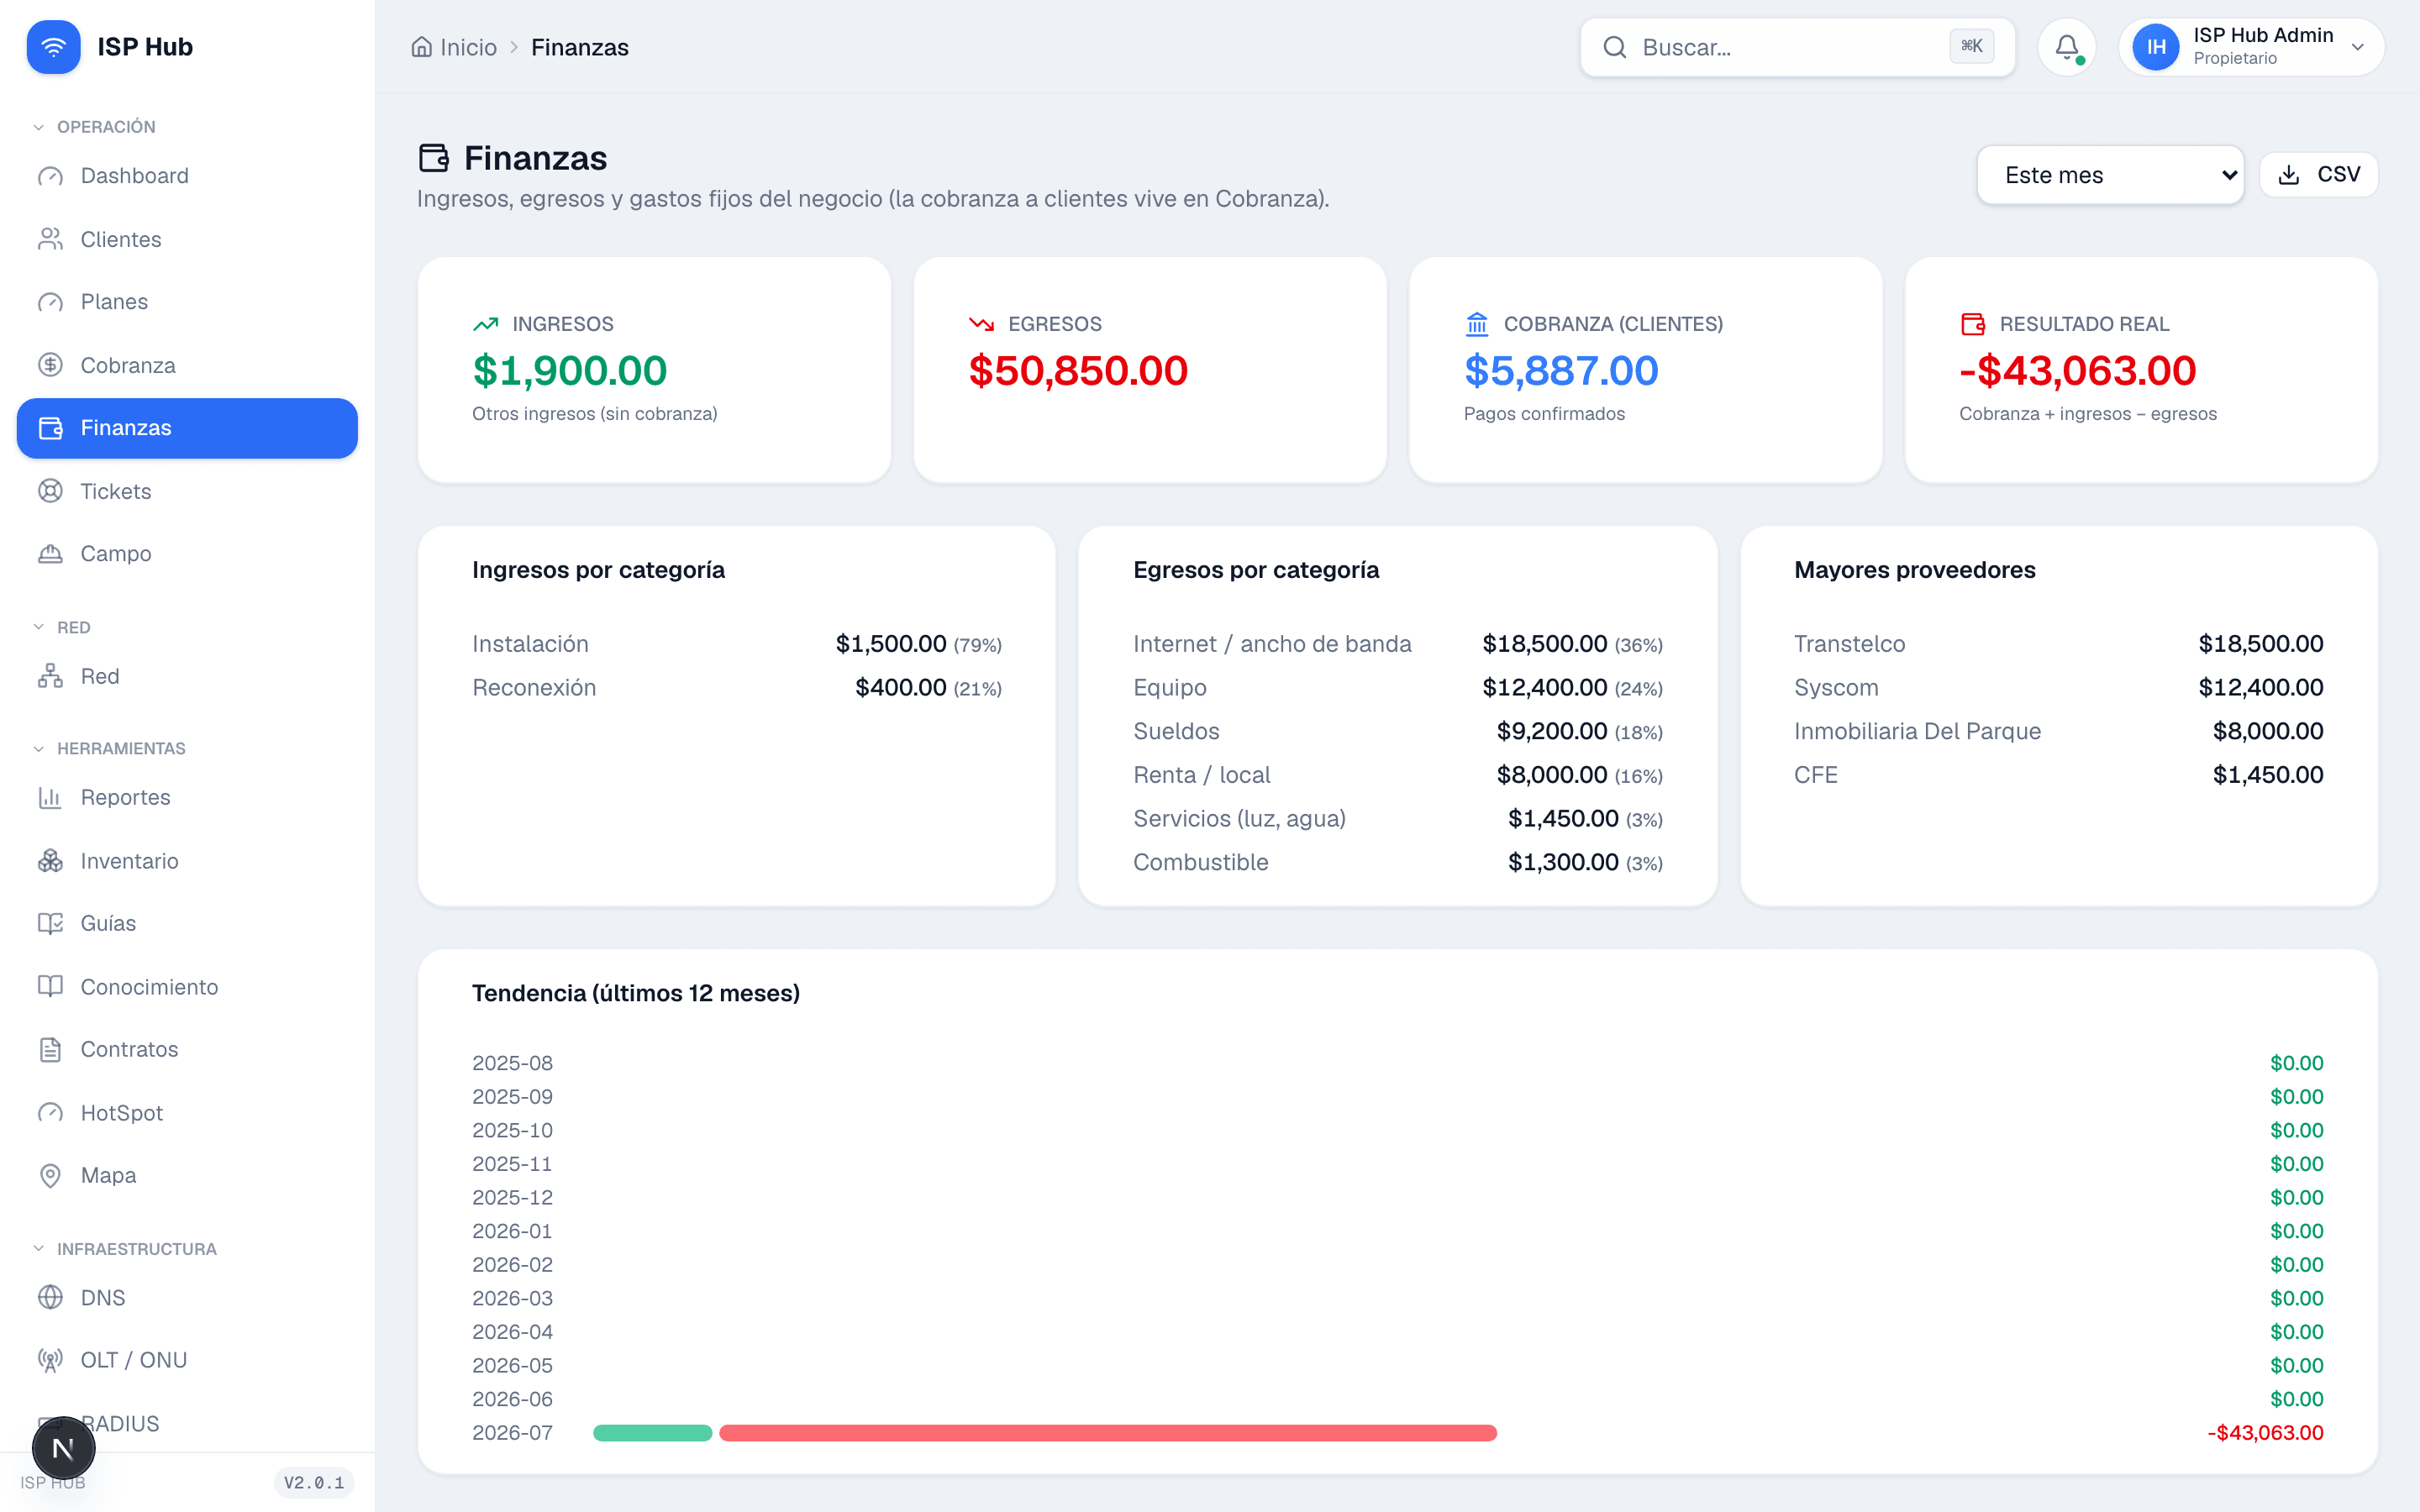The height and width of the screenshot is (1512, 2420).
Task: Click the Conocimiento book icon
Action: [50, 987]
